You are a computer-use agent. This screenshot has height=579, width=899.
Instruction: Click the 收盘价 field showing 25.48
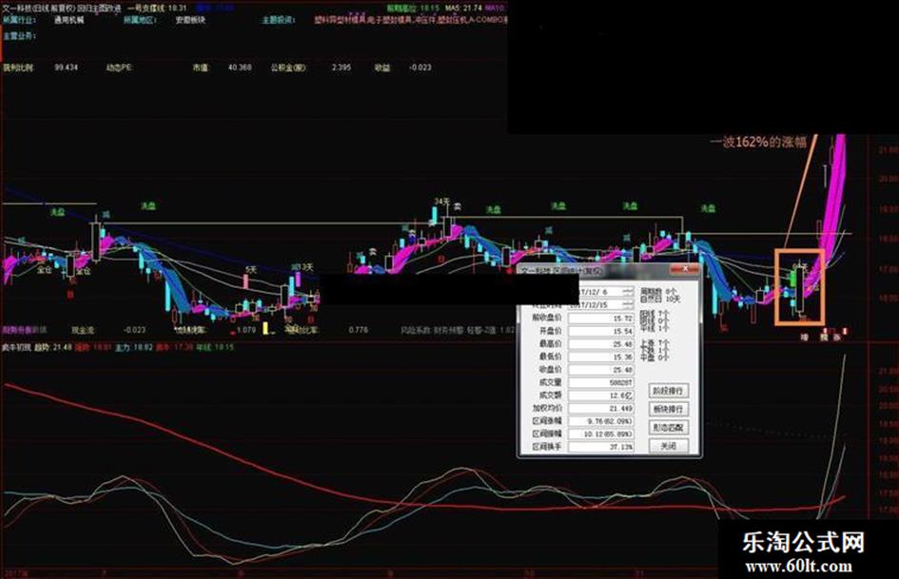point(601,370)
